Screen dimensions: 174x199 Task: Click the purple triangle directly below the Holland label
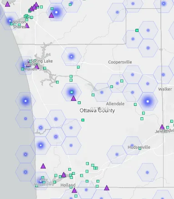(74, 190)
